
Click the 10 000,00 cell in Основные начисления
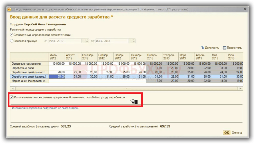coord(57,64)
